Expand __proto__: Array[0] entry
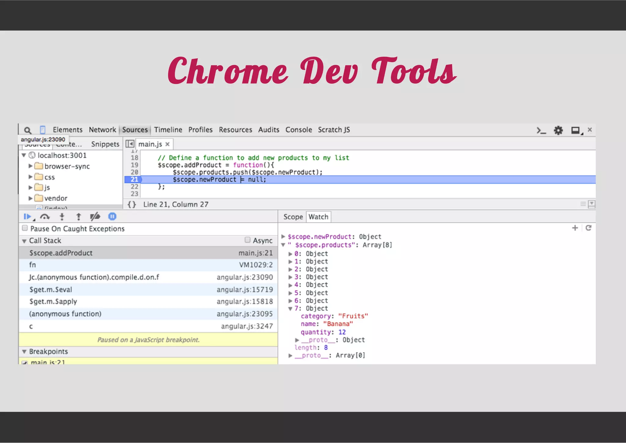The width and height of the screenshot is (626, 443). coord(290,356)
